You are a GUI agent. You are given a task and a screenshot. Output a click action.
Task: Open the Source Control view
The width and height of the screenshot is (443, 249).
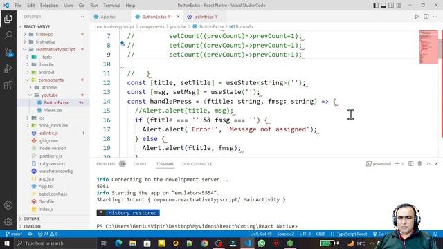point(8,52)
